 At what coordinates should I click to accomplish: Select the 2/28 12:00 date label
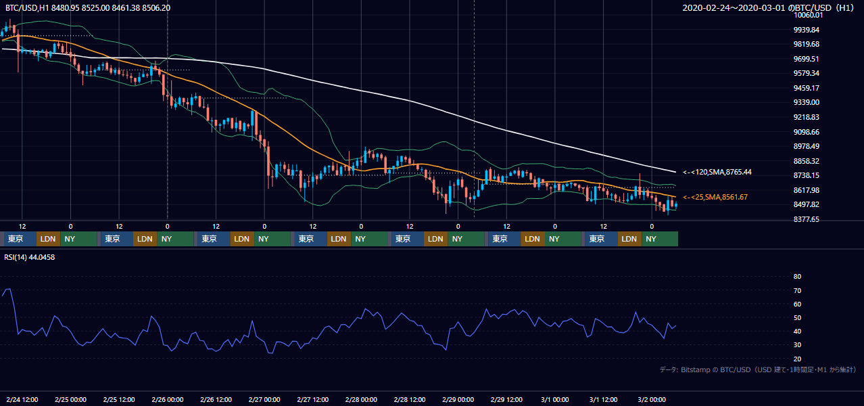[x=410, y=399]
